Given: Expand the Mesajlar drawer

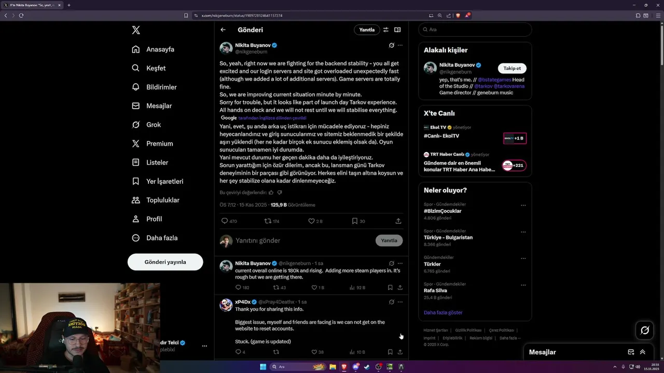Looking at the screenshot, I should click(643, 352).
